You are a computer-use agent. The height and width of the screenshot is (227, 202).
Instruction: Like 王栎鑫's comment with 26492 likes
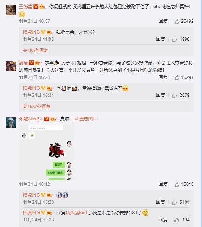(x=177, y=21)
